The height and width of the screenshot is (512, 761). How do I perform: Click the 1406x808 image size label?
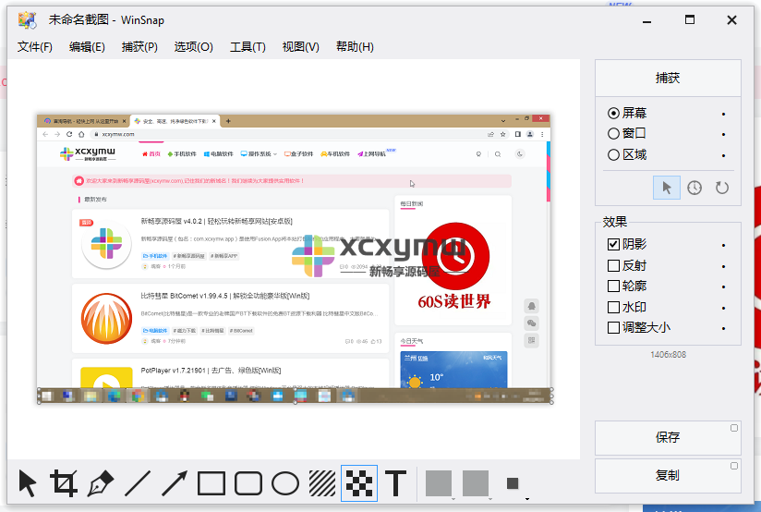point(668,355)
